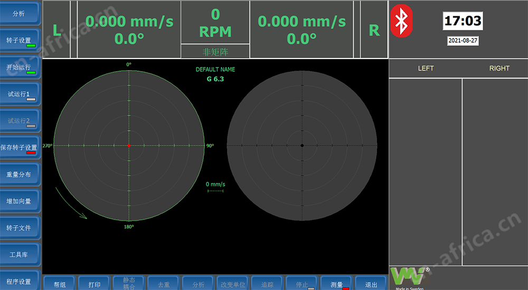Click the 帮组 help button
Screen dimensions: 528x290
[60, 283]
